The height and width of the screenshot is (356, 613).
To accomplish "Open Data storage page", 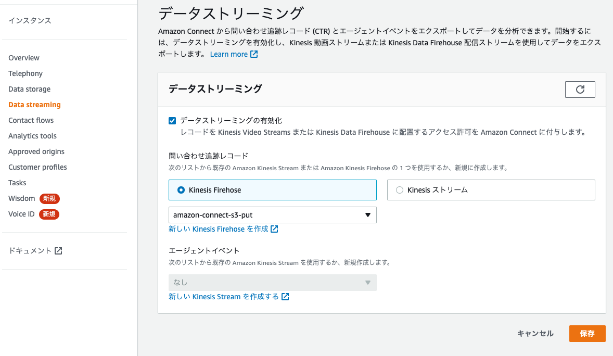I will [29, 89].
